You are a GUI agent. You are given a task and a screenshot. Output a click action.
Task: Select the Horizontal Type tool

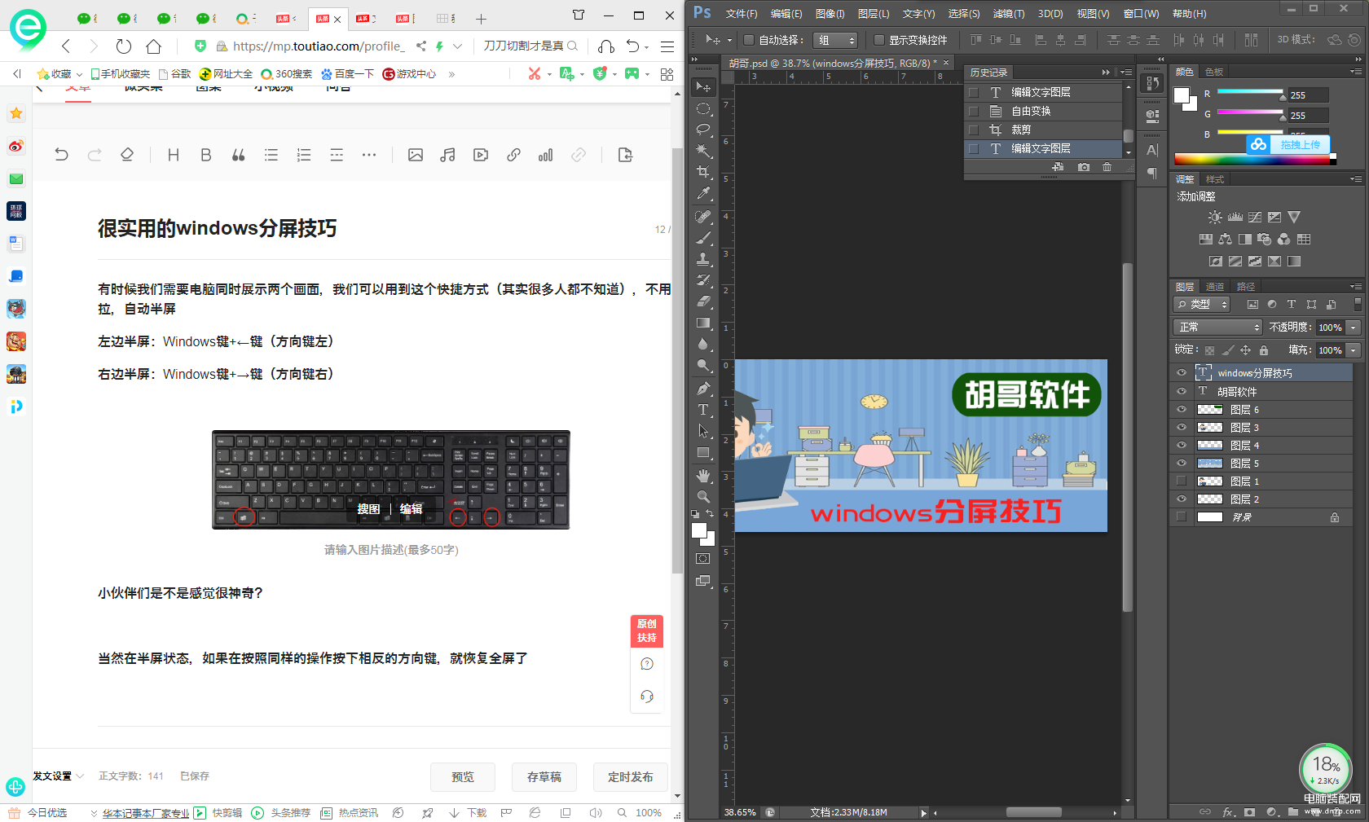click(703, 410)
